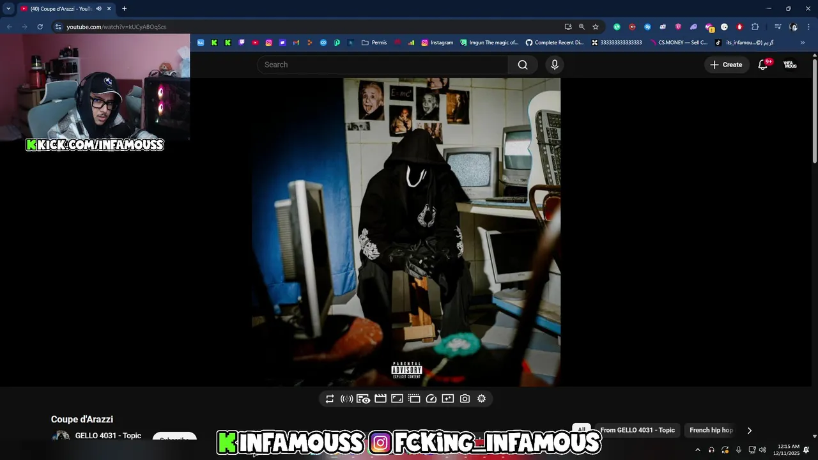Click the 'Coupe d'Arazzi' video title

pyautogui.click(x=82, y=419)
